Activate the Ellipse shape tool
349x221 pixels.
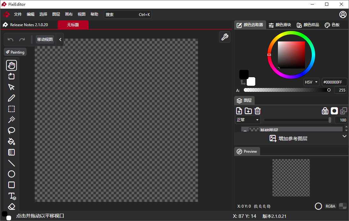[x=11, y=174]
